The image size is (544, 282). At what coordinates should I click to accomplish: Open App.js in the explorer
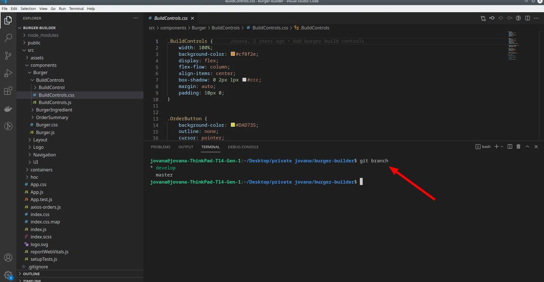tap(80, 192)
